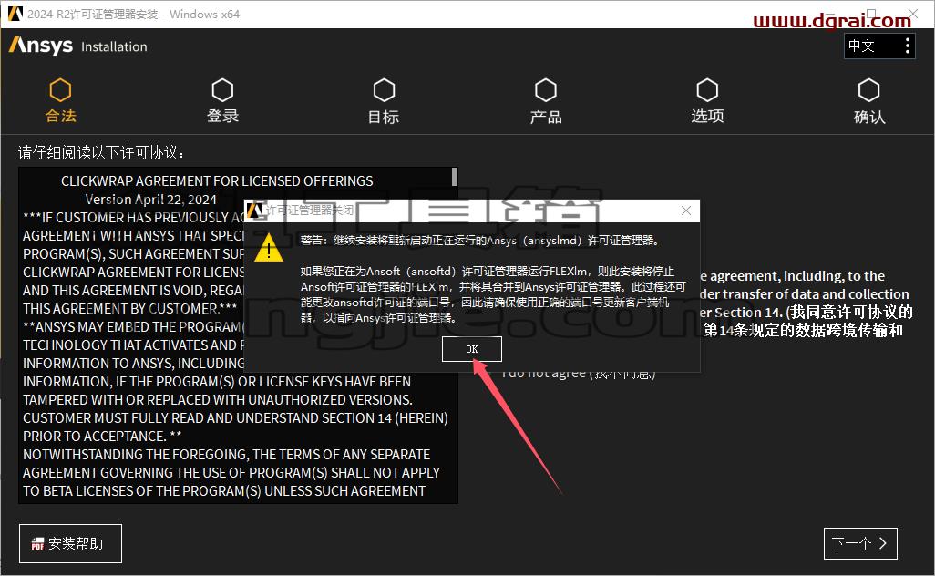Click the 产品 tab label
935x576 pixels.
tap(546, 117)
